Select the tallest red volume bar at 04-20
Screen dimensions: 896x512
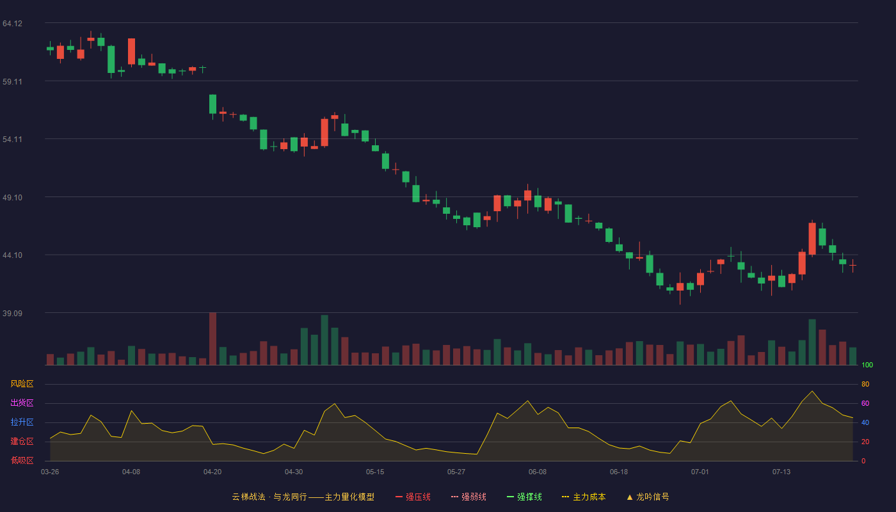[x=212, y=339]
